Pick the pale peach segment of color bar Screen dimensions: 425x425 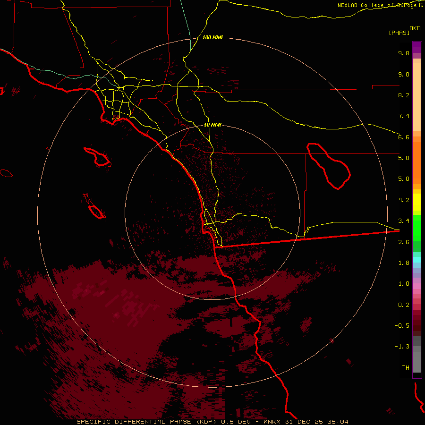417,97
